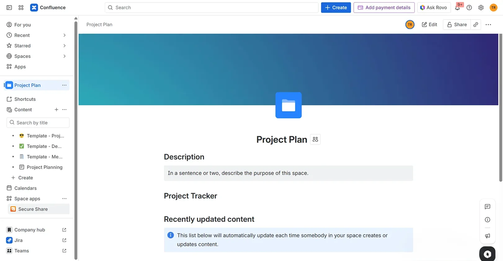The image size is (503, 261).
Task: View page details via the info icon
Action: tap(487, 220)
